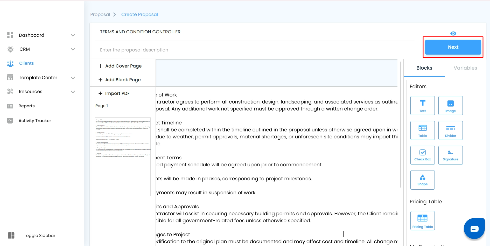The image size is (490, 246).
Task: Insert a Text block
Action: tap(422, 106)
